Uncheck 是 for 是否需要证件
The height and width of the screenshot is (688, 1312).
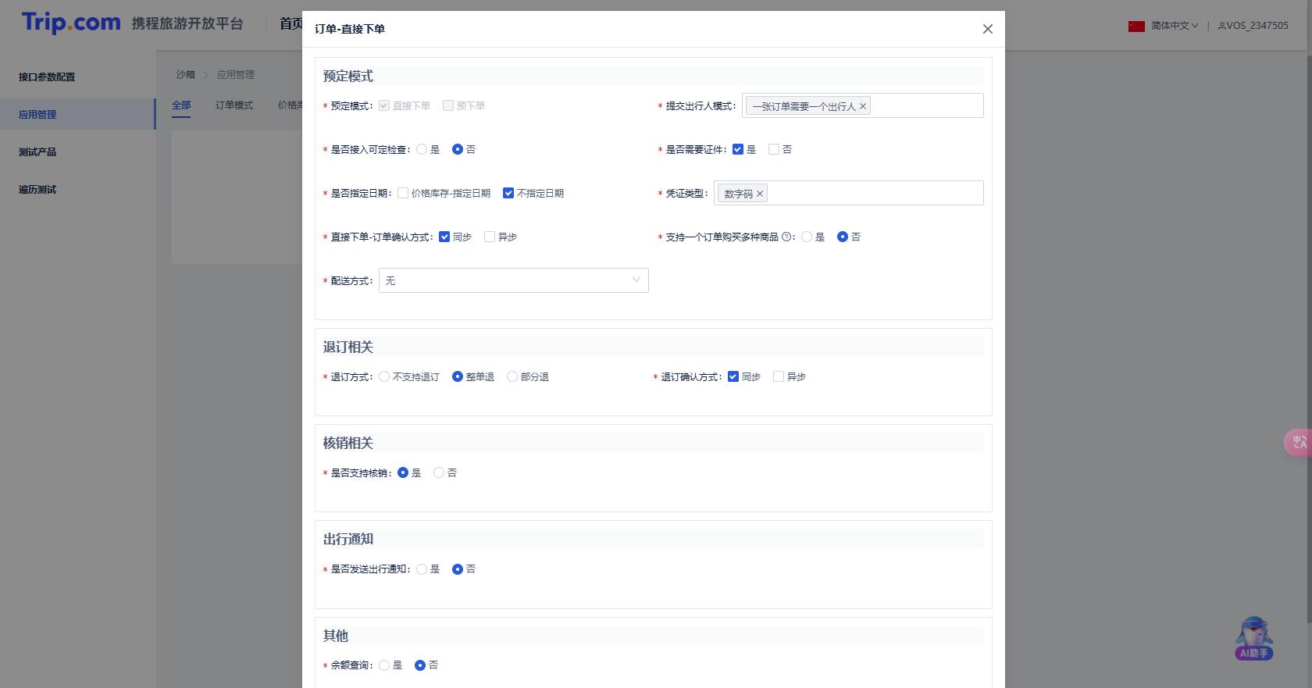tap(738, 149)
